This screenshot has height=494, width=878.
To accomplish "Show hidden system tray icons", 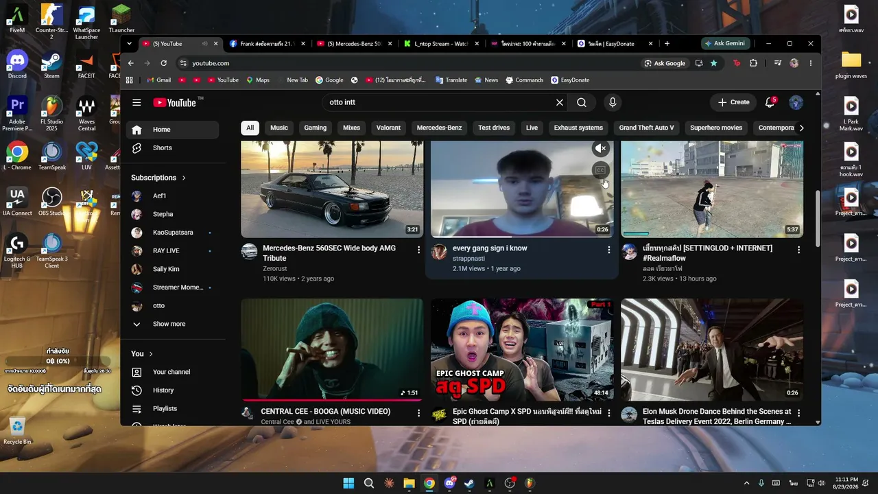I will (x=748, y=483).
